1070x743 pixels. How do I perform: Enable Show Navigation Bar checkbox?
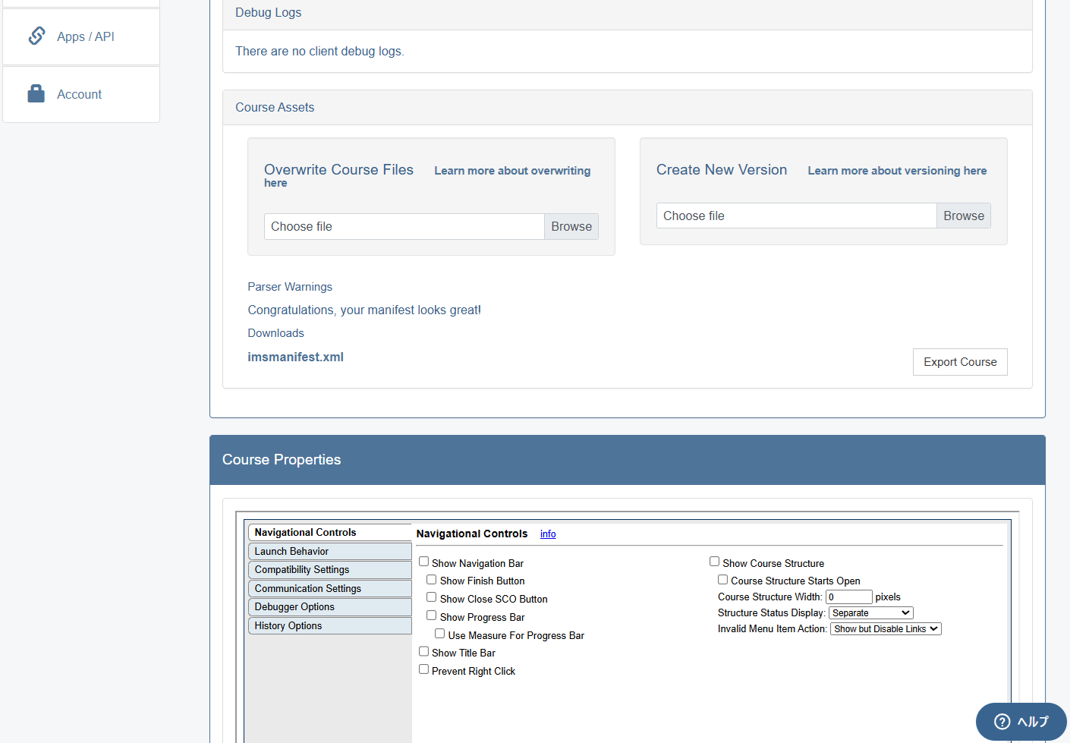[424, 562]
